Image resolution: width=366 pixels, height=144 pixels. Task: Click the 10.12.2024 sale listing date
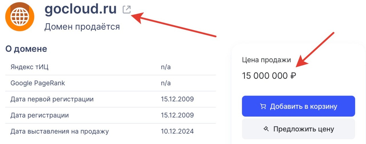click(x=177, y=131)
